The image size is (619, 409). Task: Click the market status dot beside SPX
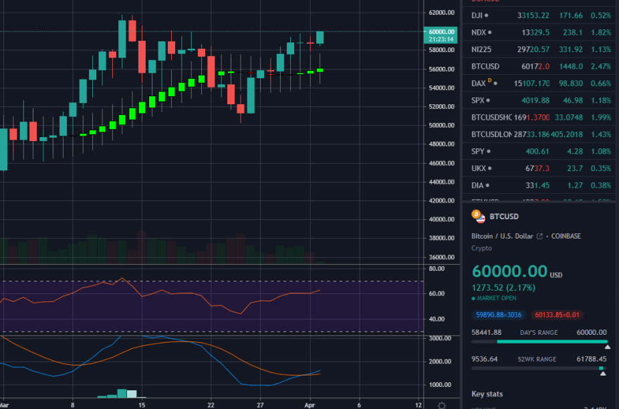[x=488, y=100]
